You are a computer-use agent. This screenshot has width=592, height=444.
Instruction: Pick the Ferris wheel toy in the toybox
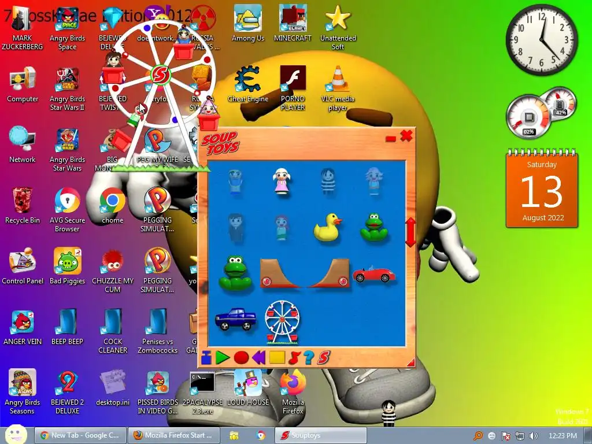click(x=282, y=322)
